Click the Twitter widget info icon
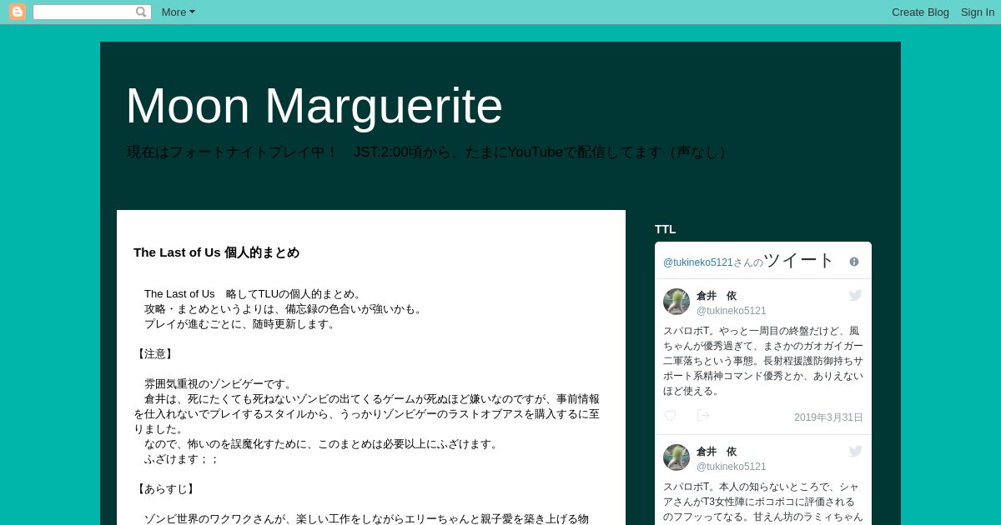The image size is (1001, 525). pyautogui.click(x=853, y=262)
